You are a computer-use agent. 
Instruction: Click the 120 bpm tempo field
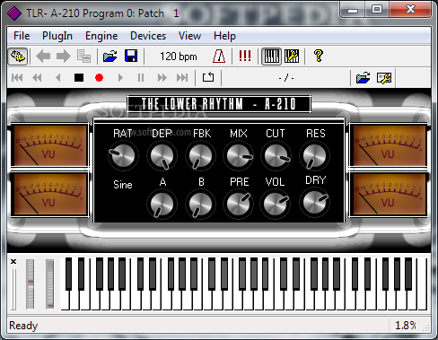pos(179,57)
